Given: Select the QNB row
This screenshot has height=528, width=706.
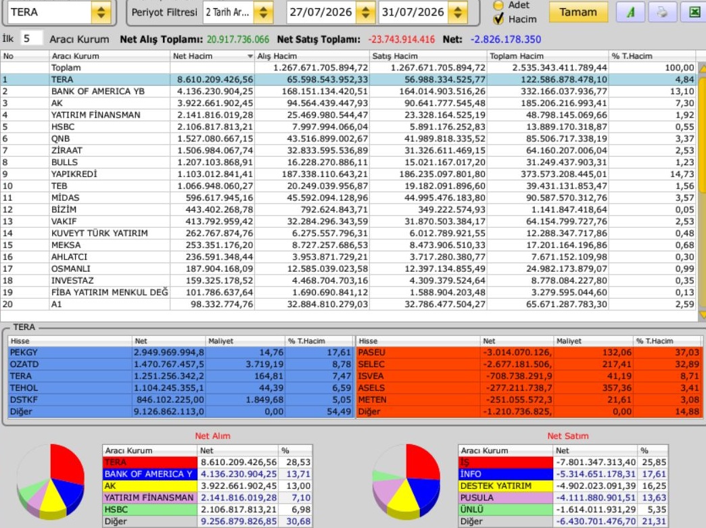Looking at the screenshot, I should pos(348,139).
